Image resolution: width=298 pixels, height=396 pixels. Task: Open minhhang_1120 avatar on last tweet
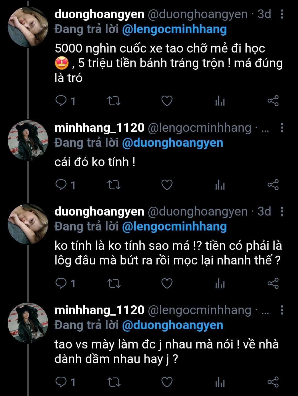tap(28, 323)
